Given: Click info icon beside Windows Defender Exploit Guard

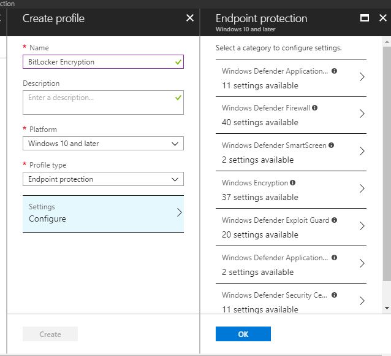Looking at the screenshot, I should [x=334, y=220].
